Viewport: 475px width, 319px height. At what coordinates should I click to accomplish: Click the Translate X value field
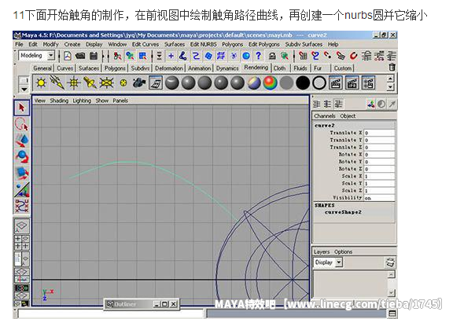(379, 133)
